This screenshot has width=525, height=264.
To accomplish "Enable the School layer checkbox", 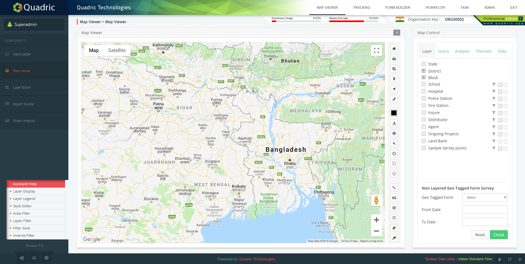I will point(424,84).
